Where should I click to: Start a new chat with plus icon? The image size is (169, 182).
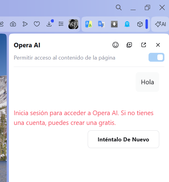click(129, 45)
